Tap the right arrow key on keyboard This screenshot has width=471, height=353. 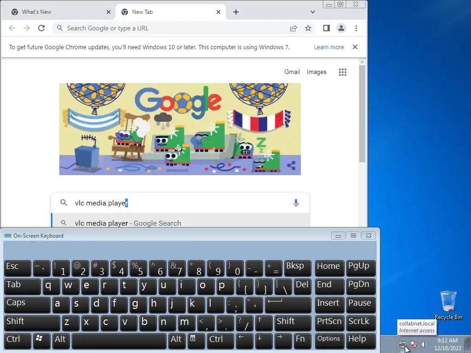tap(283, 341)
